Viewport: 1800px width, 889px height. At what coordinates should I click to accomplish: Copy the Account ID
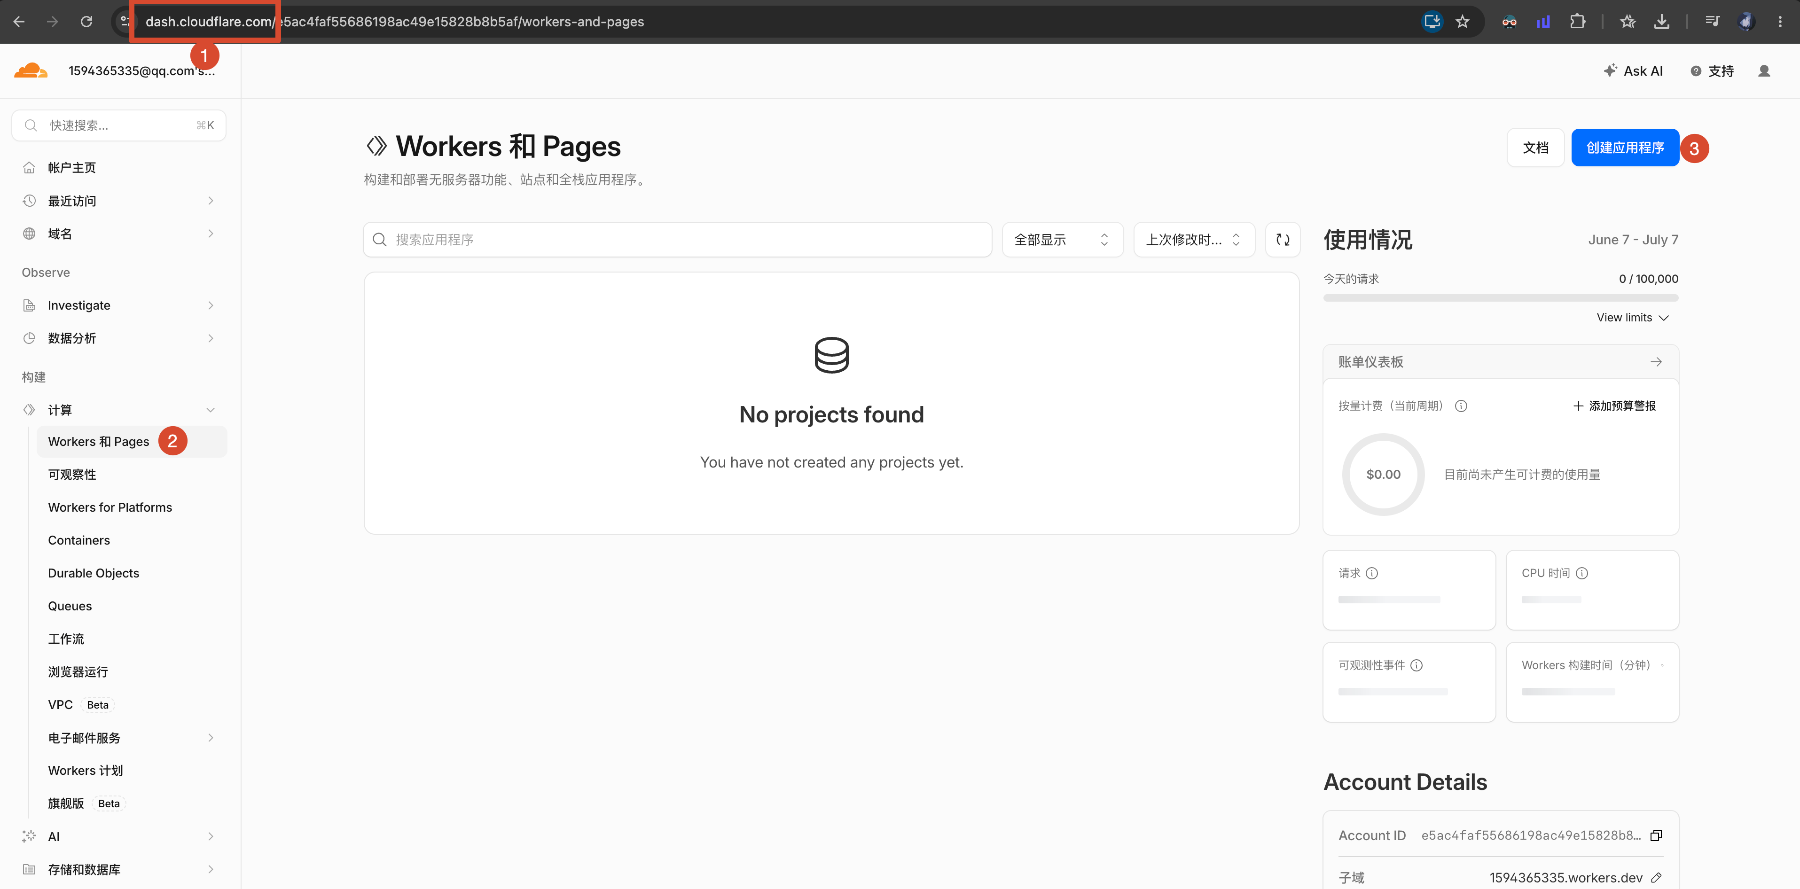pyautogui.click(x=1656, y=835)
